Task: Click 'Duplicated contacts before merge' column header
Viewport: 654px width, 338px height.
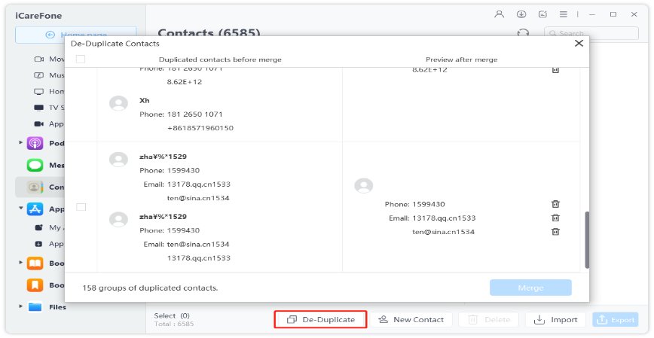Action: 220,59
